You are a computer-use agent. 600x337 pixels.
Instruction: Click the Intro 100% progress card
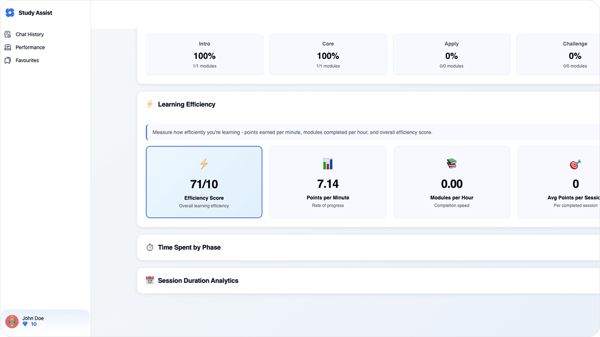coord(205,55)
